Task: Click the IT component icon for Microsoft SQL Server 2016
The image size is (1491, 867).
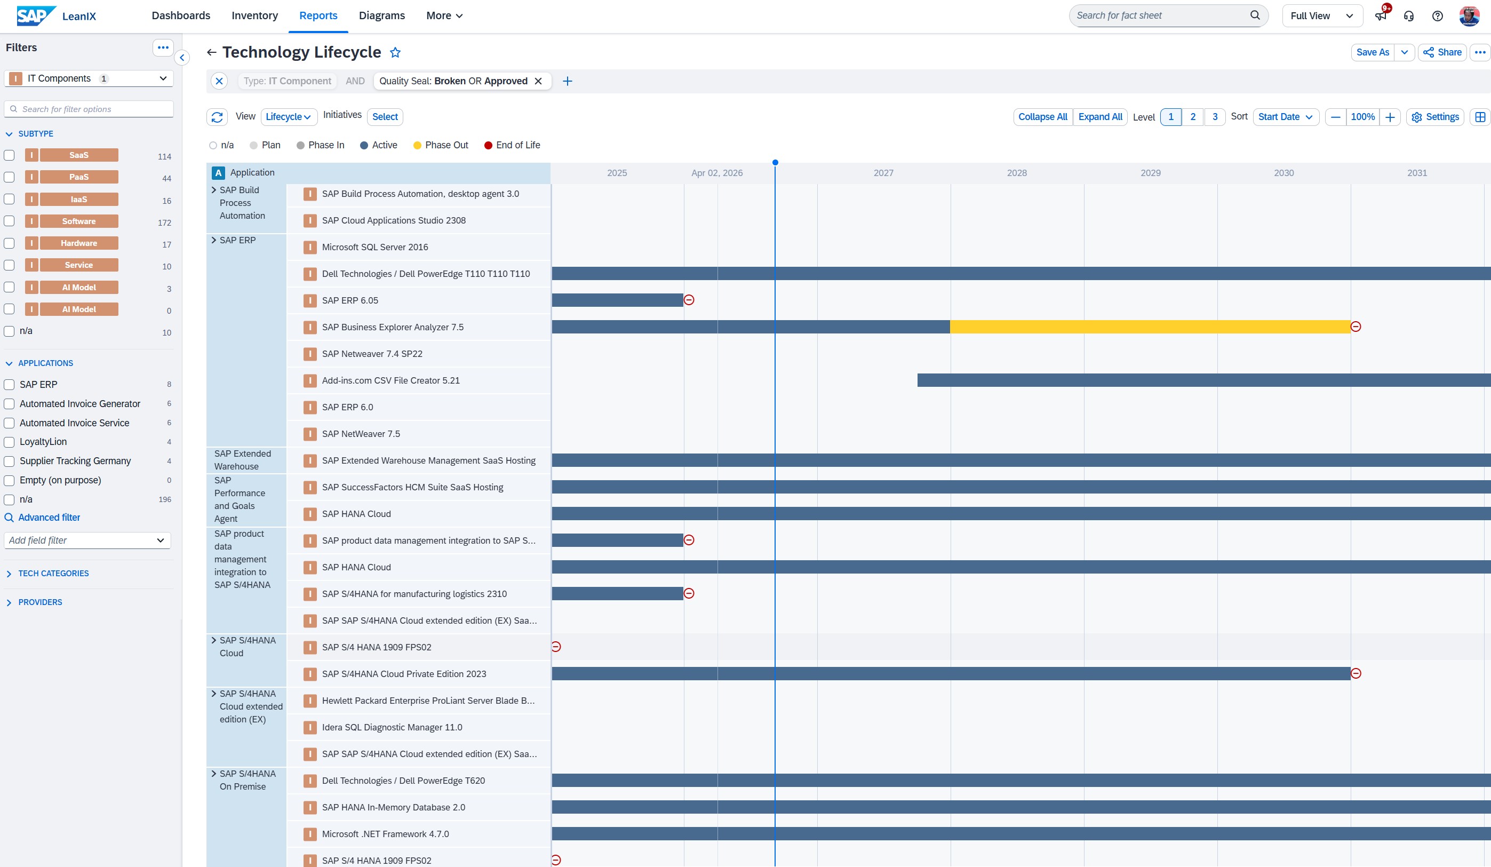Action: 310,248
